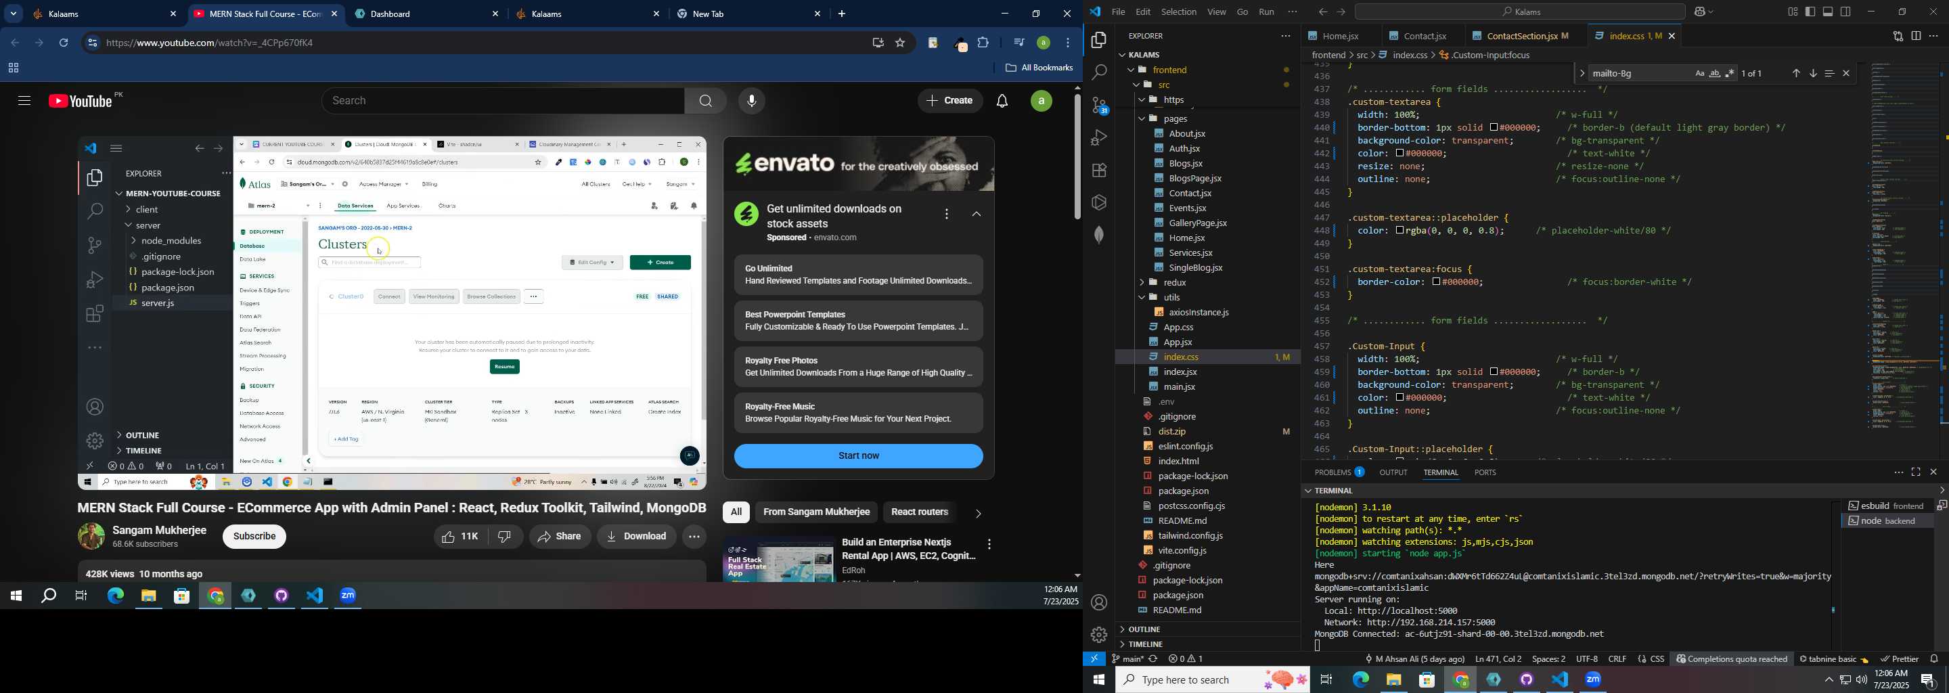Screen dimensions: 1949x693
Task: Click the Subscribe button for Sangam Mukherjee
Action: coord(254,537)
